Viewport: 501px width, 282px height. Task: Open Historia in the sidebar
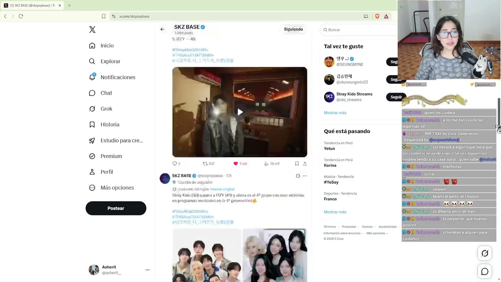click(104, 125)
